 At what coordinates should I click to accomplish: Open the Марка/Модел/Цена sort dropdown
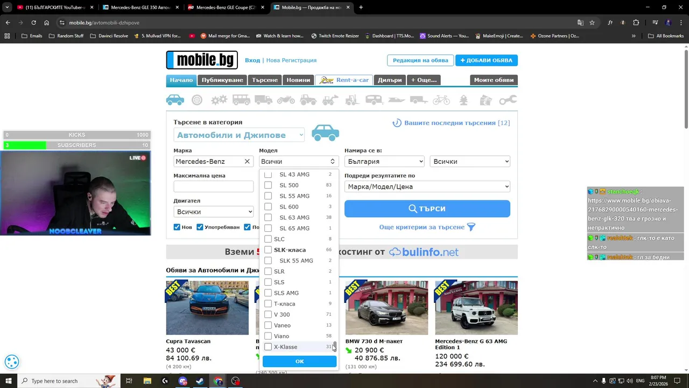click(427, 186)
